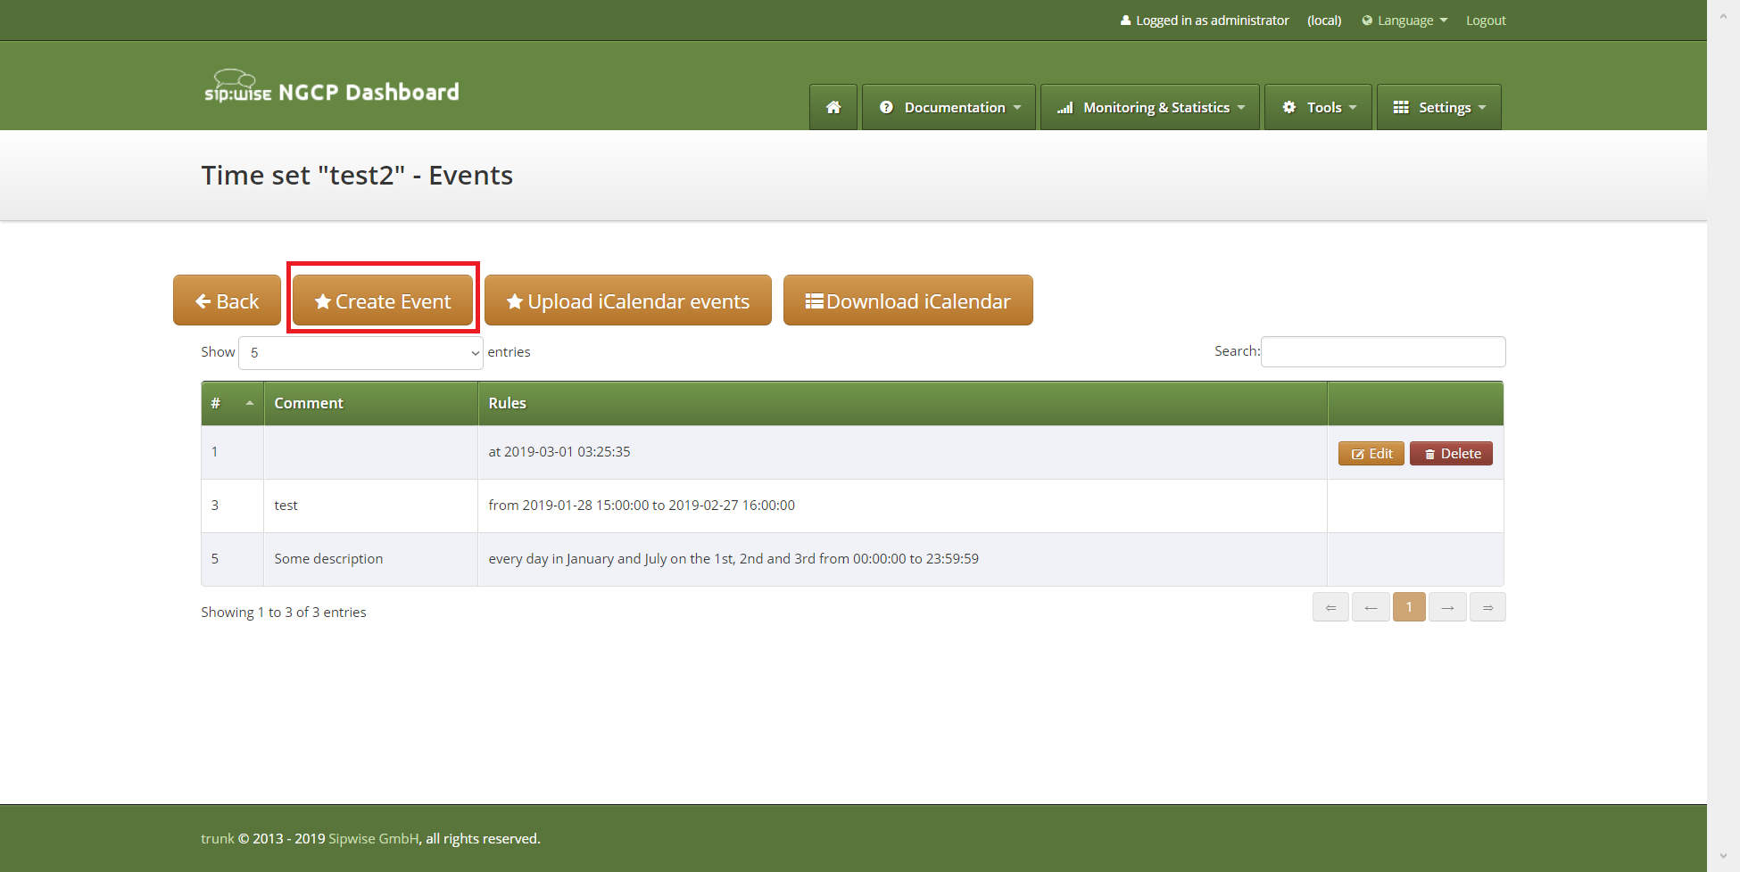
Task: Open the Settings menu
Action: [x=1438, y=107]
